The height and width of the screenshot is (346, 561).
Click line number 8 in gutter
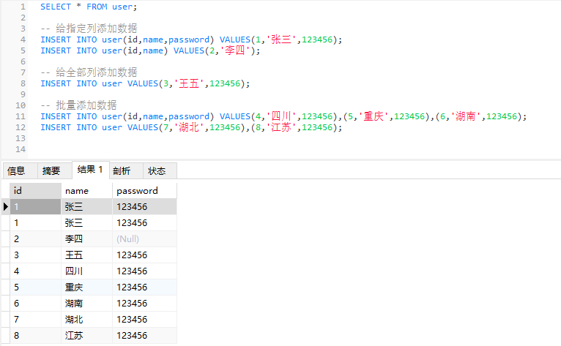point(23,83)
